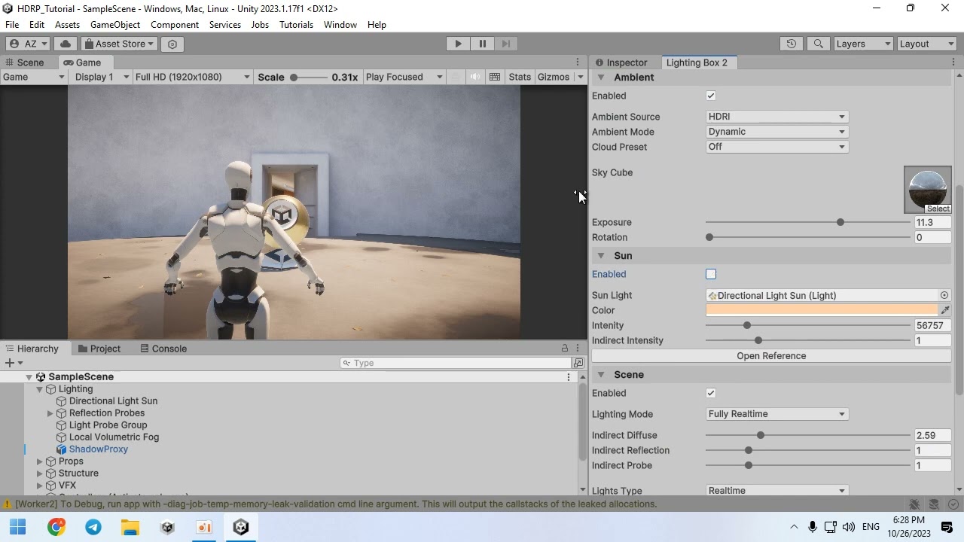The width and height of the screenshot is (964, 542).
Task: Click the Open Reference button
Action: [771, 356]
